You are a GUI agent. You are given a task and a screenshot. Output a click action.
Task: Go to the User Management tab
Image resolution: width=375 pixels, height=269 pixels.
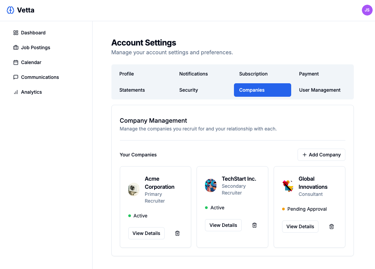click(319, 90)
